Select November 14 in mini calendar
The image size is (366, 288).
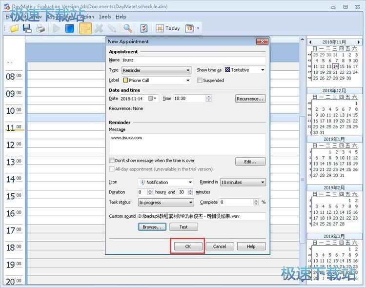[335, 66]
